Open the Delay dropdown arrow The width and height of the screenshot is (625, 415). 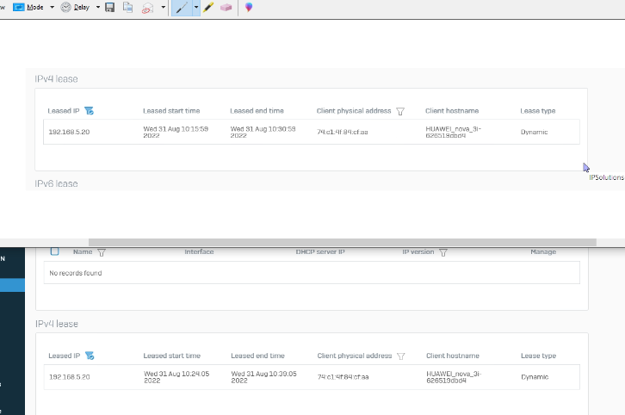coord(97,7)
